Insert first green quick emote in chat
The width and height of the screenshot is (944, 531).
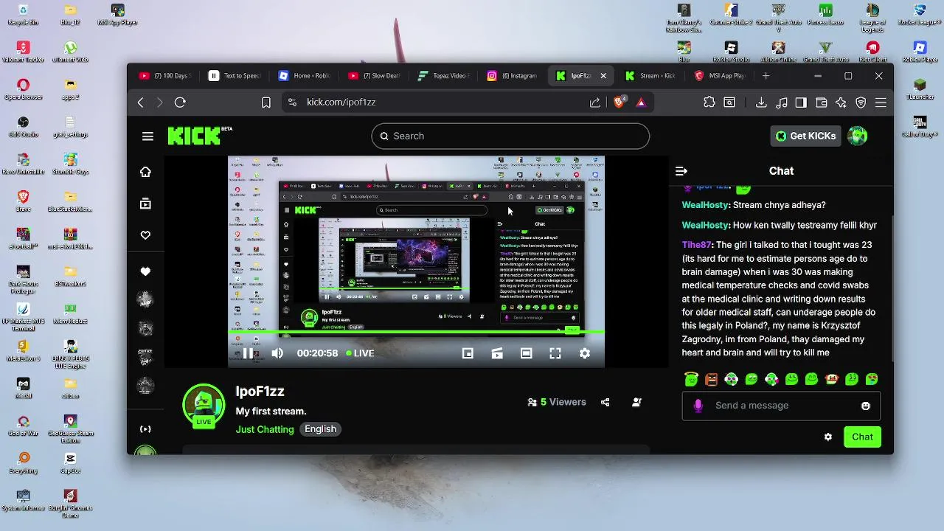[x=691, y=379]
